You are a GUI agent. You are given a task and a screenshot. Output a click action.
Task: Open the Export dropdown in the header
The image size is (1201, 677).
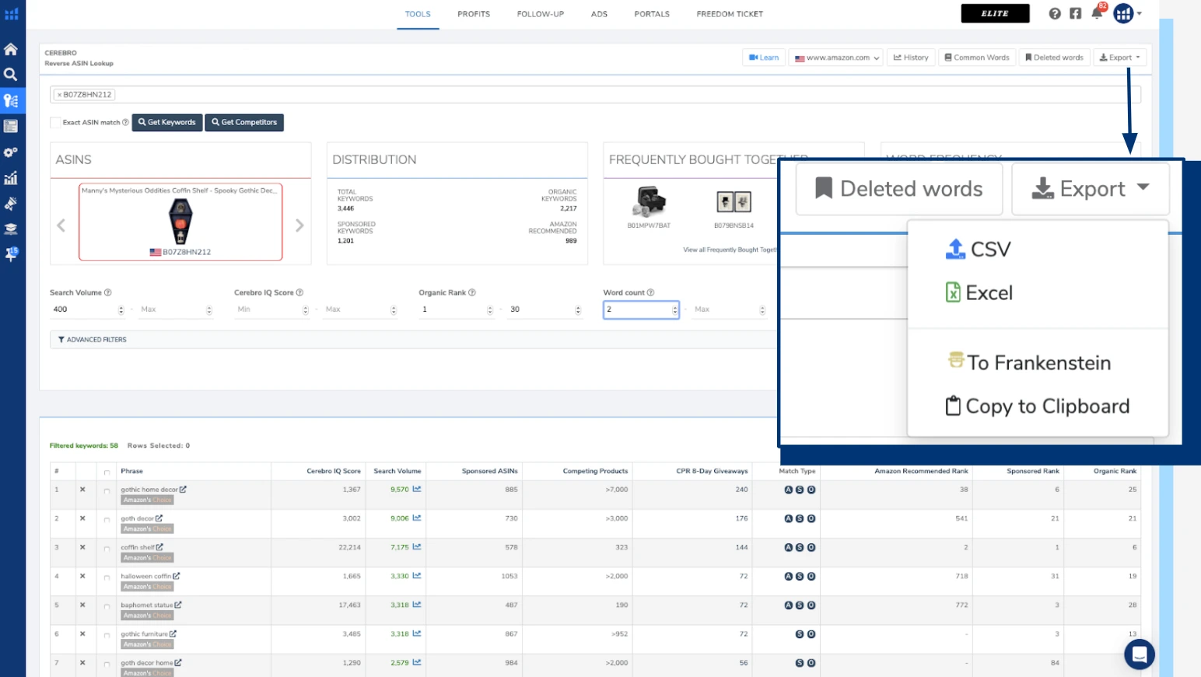point(1119,58)
